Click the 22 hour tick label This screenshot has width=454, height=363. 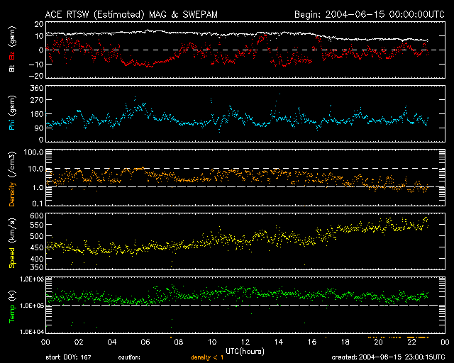point(411,342)
